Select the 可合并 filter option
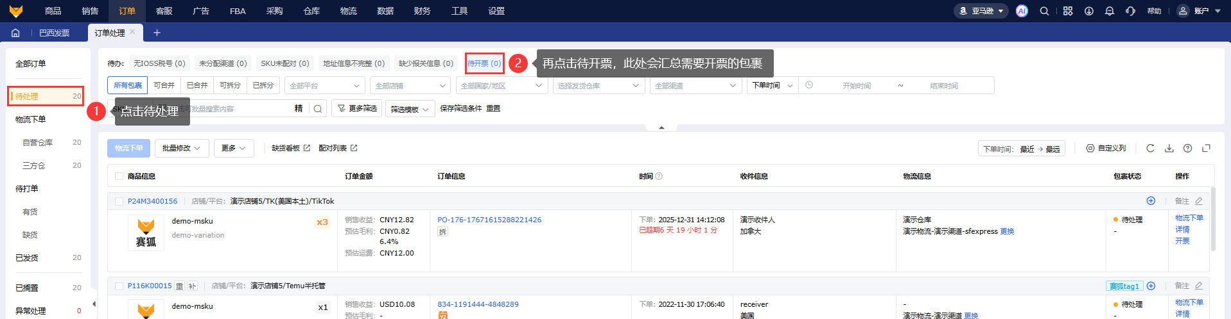This screenshot has width=1231, height=319. tap(164, 85)
